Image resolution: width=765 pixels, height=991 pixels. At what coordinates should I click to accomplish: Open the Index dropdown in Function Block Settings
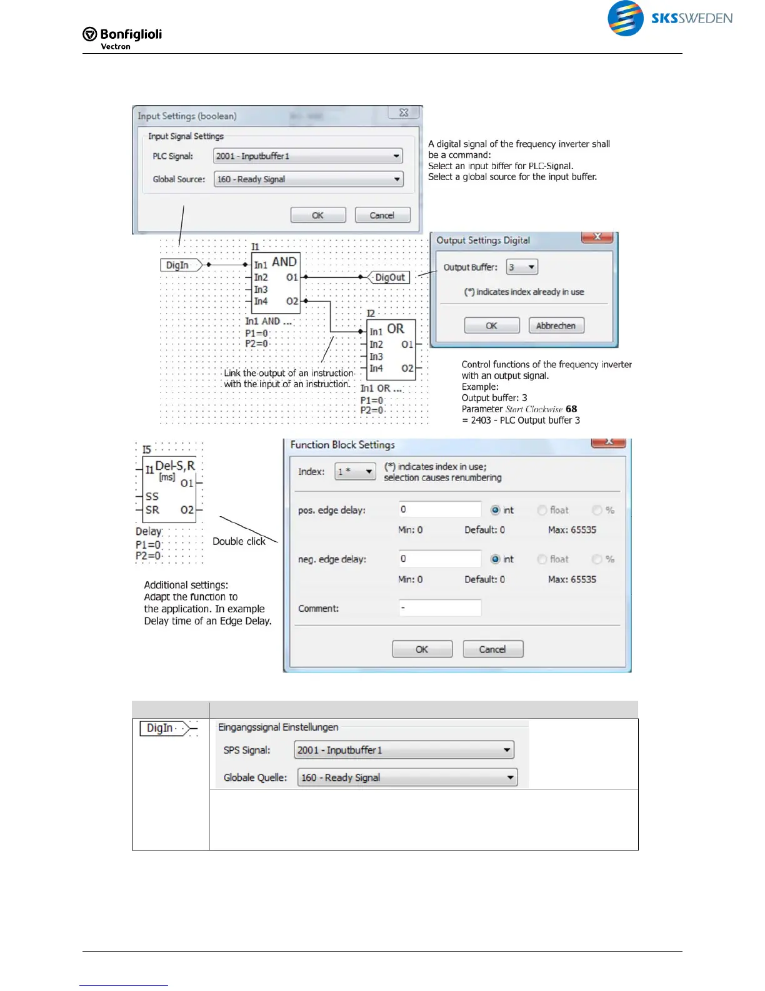click(x=355, y=471)
